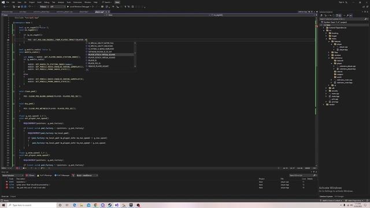Open submenu_main.hpp in Solution Explorer

click(x=345, y=83)
